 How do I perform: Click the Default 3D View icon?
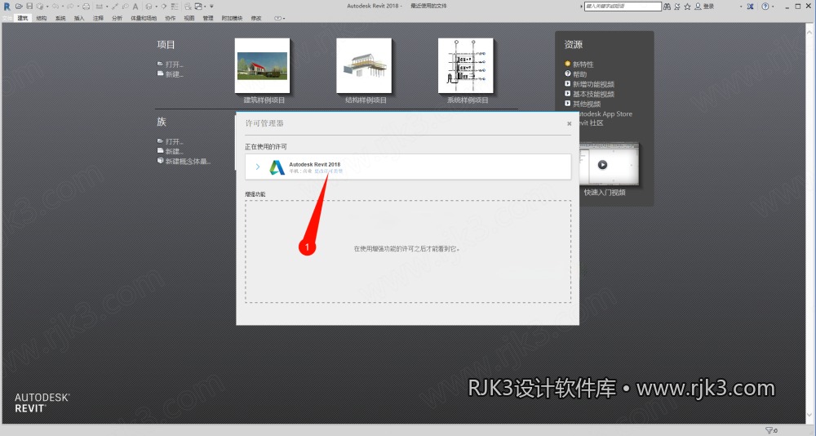149,7
